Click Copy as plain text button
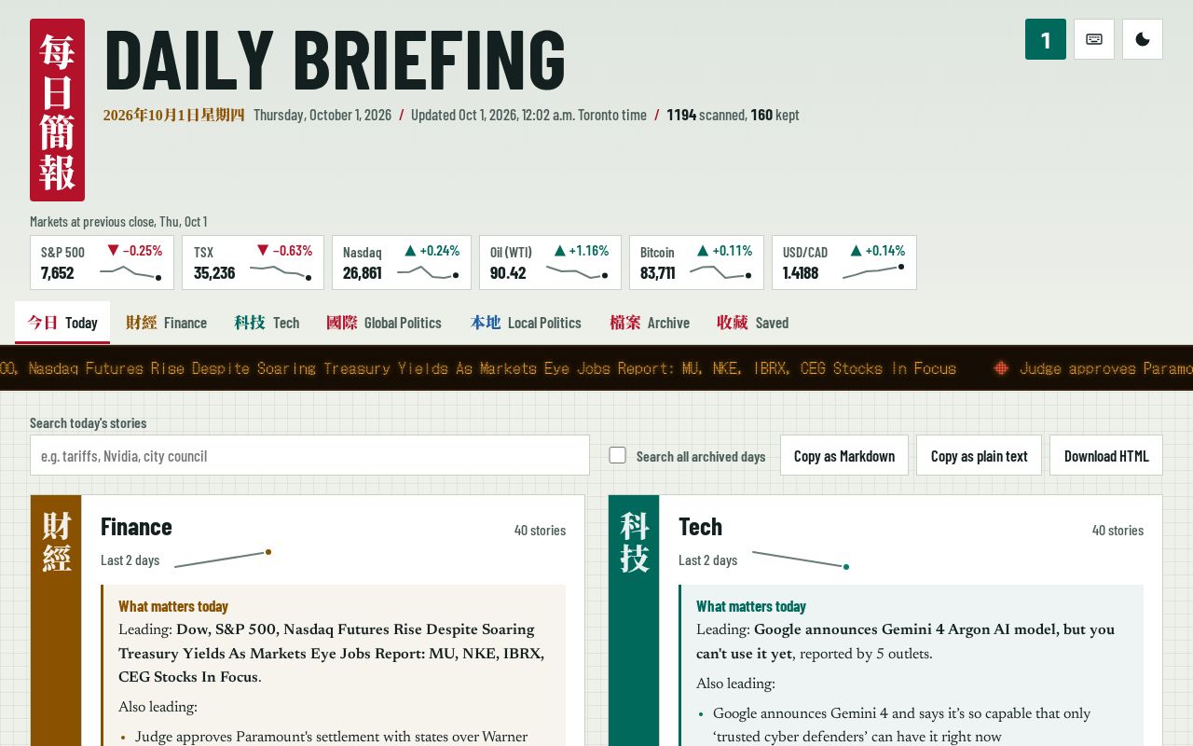 pyautogui.click(x=979, y=455)
